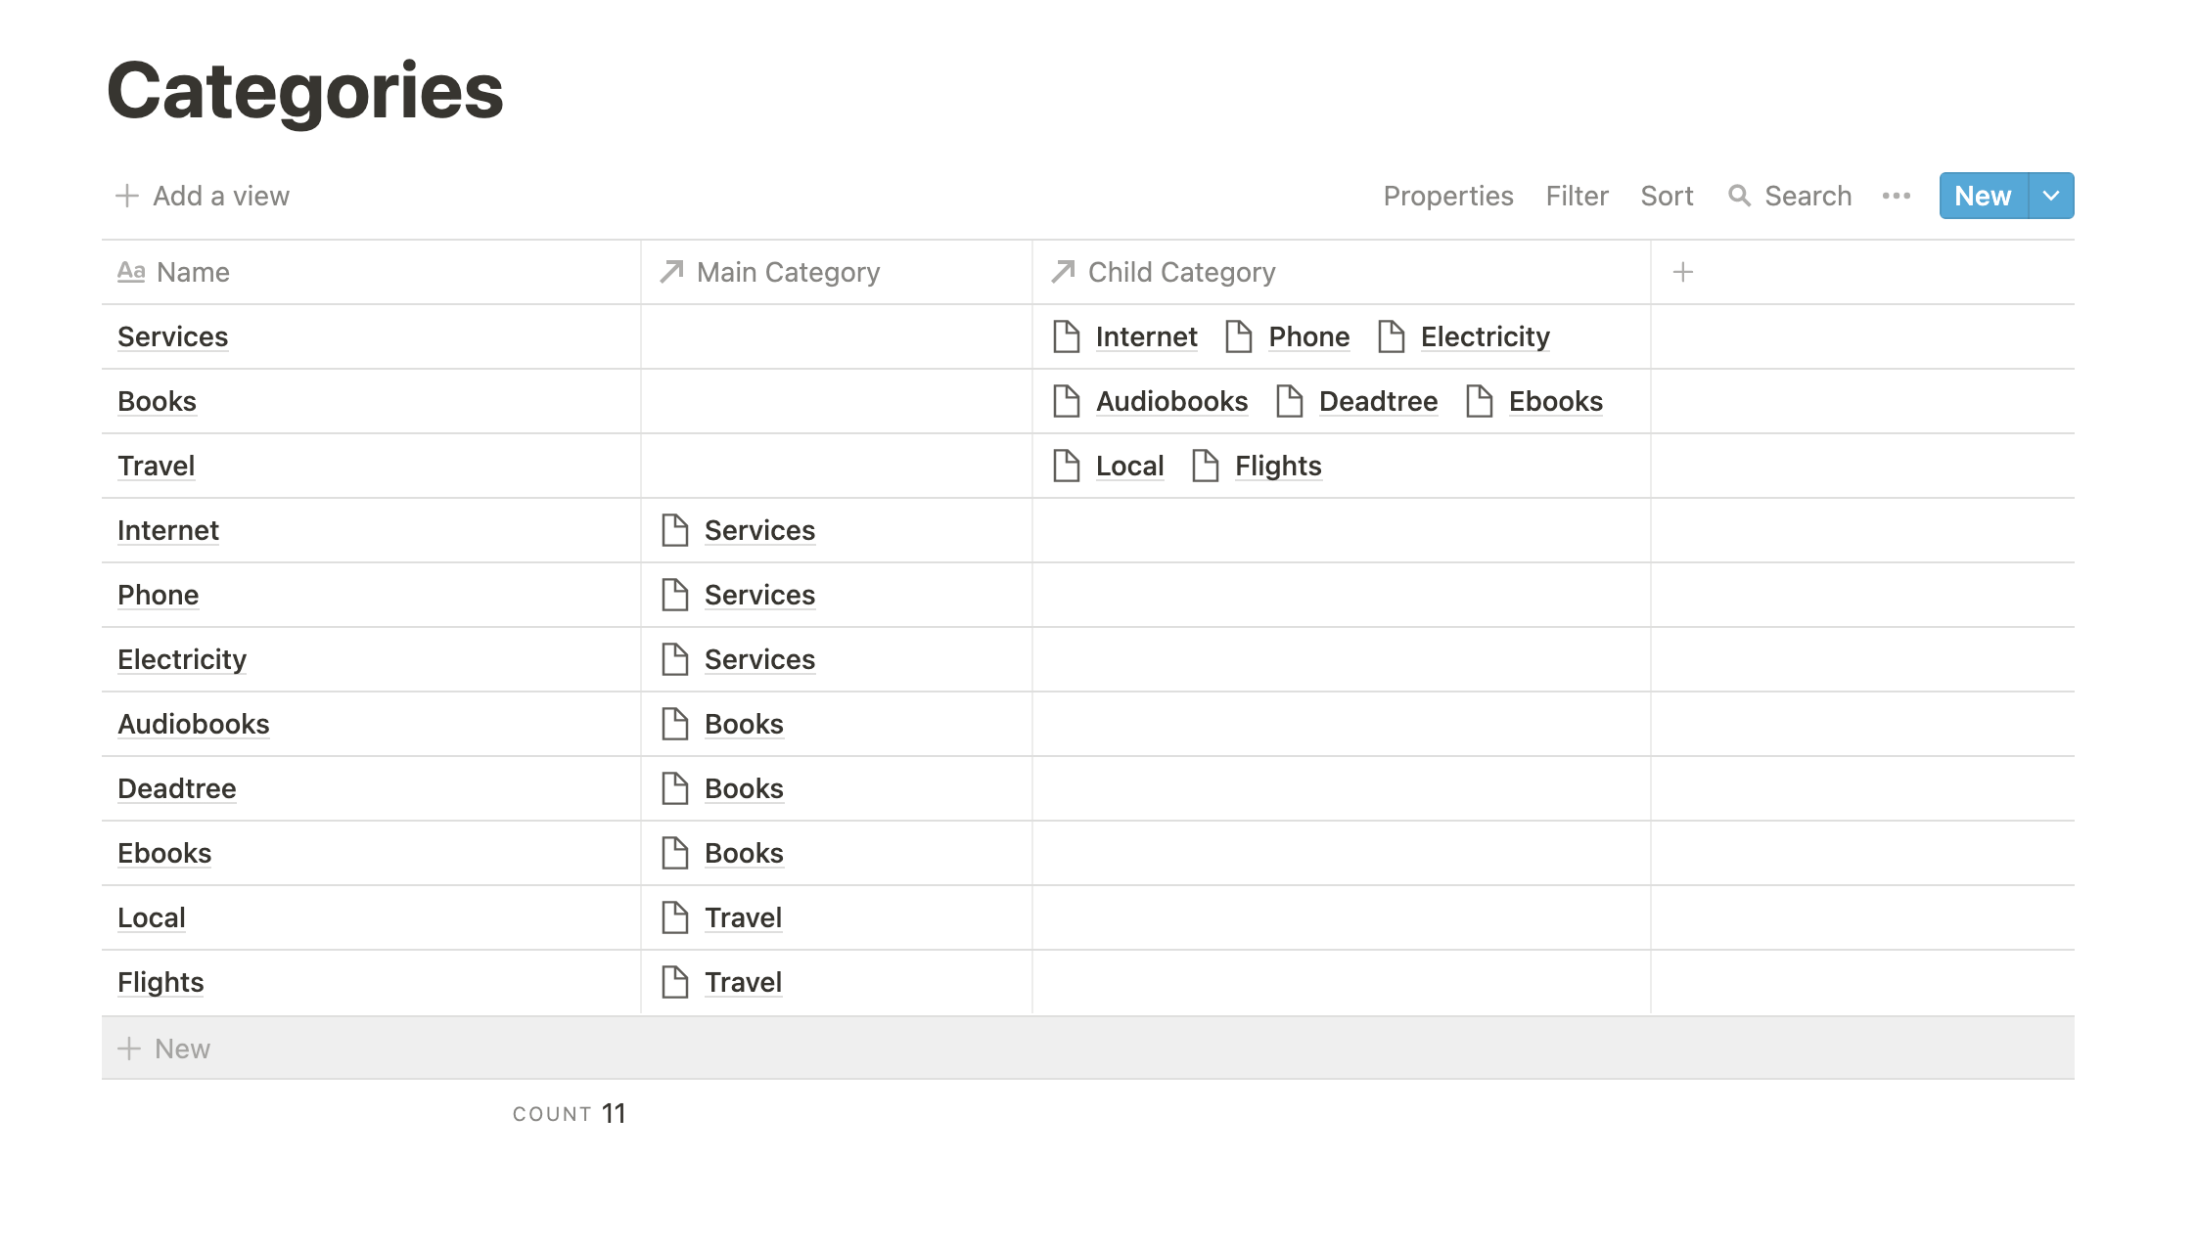Open the Properties menu

coord(1447,196)
